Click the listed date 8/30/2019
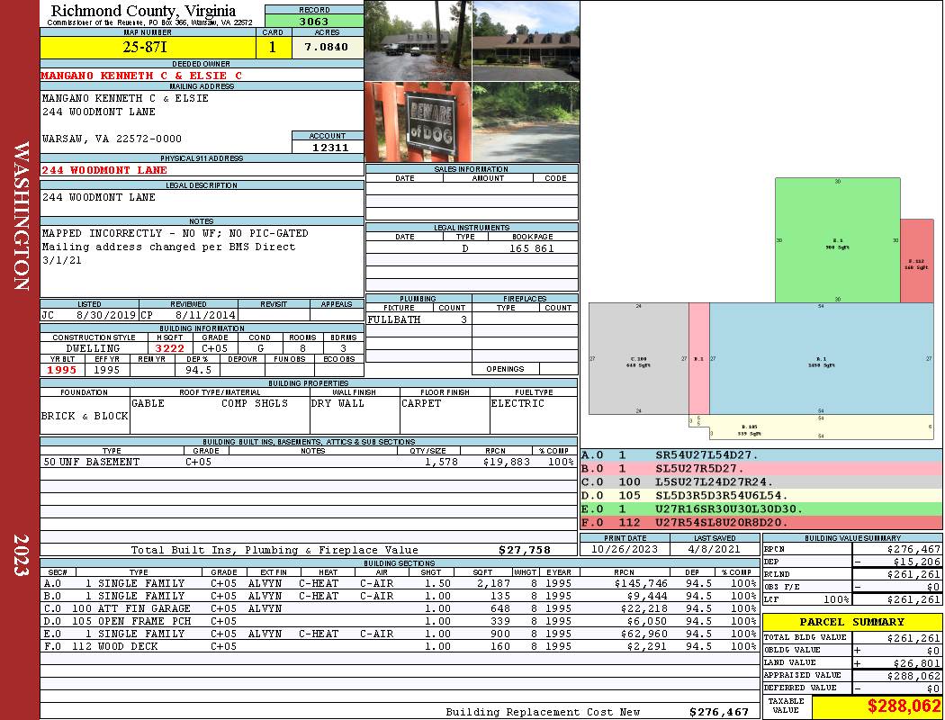The image size is (945, 720). pos(105,315)
